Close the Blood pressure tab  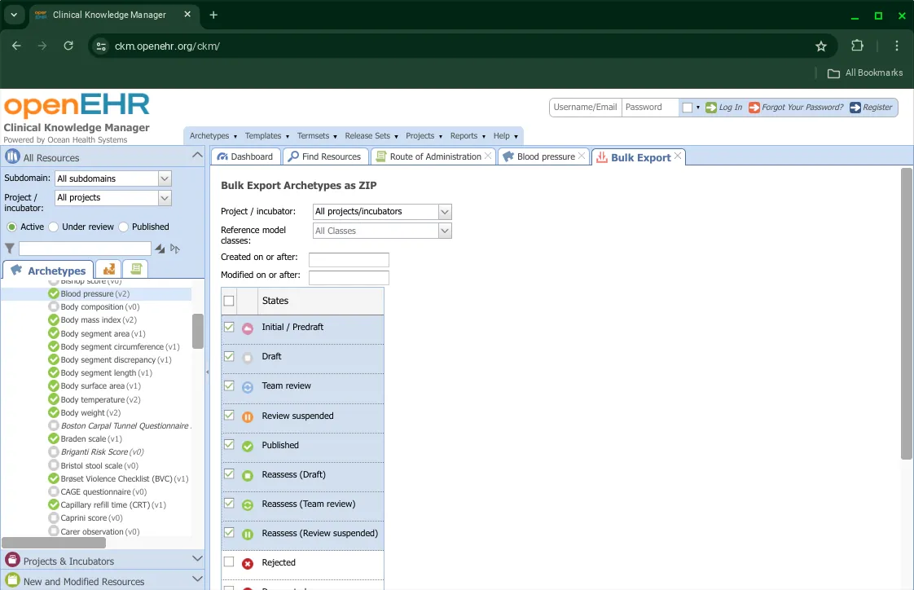pyautogui.click(x=582, y=156)
